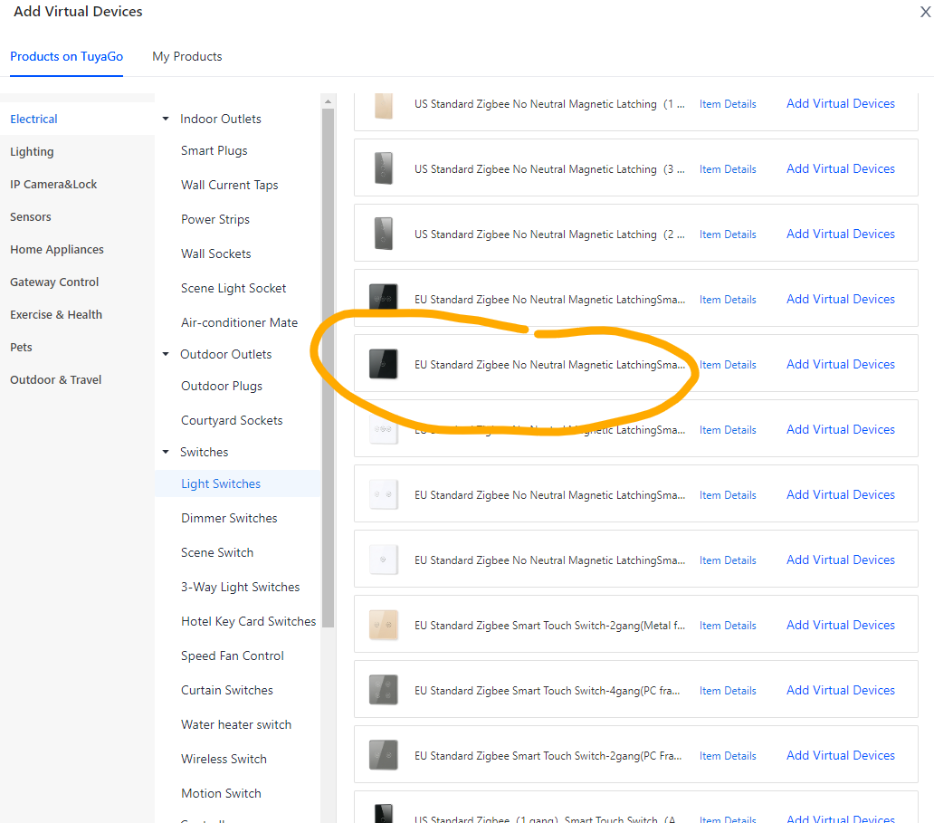Select Dimmer Switches subcategory

click(x=229, y=518)
